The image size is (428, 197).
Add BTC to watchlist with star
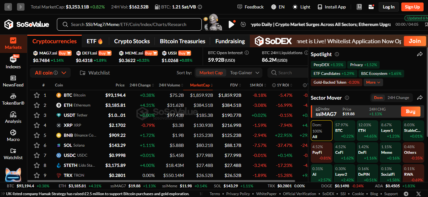pyautogui.click(x=37, y=95)
